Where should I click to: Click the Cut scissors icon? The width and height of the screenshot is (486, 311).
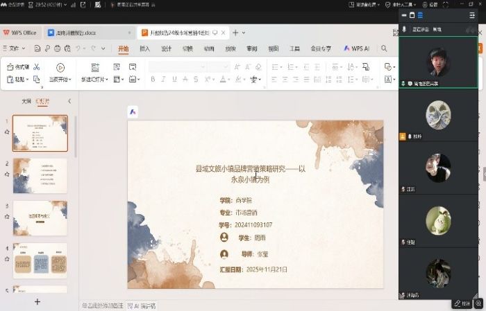(x=36, y=67)
